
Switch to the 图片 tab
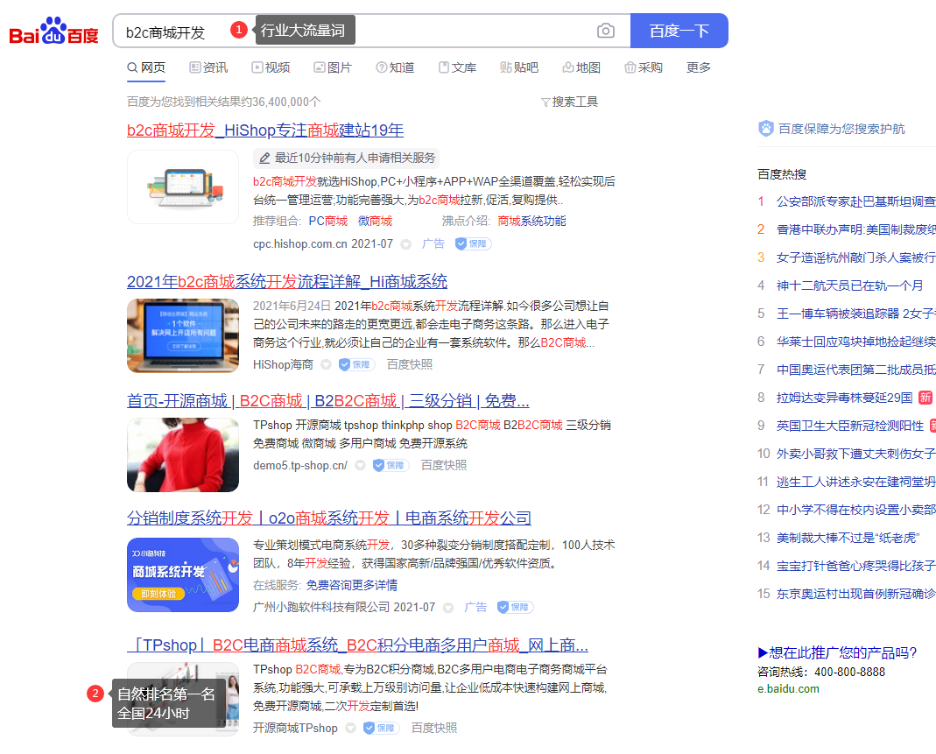click(x=333, y=67)
